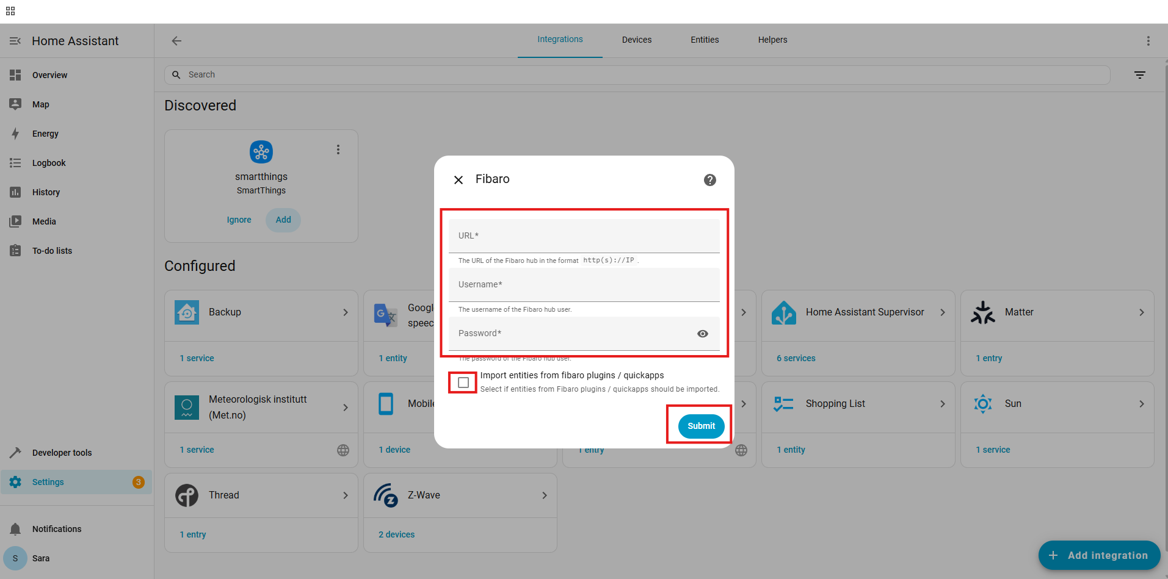Screen dimensions: 1168x579
Task: Switch to the Entities tab
Action: pos(705,40)
